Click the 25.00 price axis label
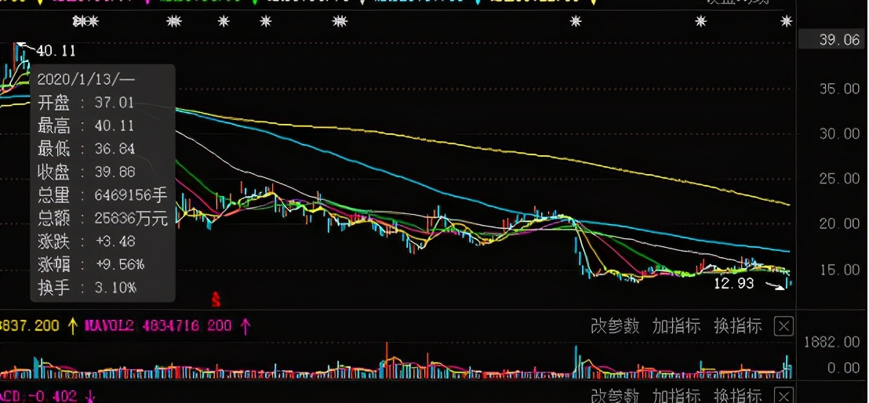869x403 pixels. (838, 179)
